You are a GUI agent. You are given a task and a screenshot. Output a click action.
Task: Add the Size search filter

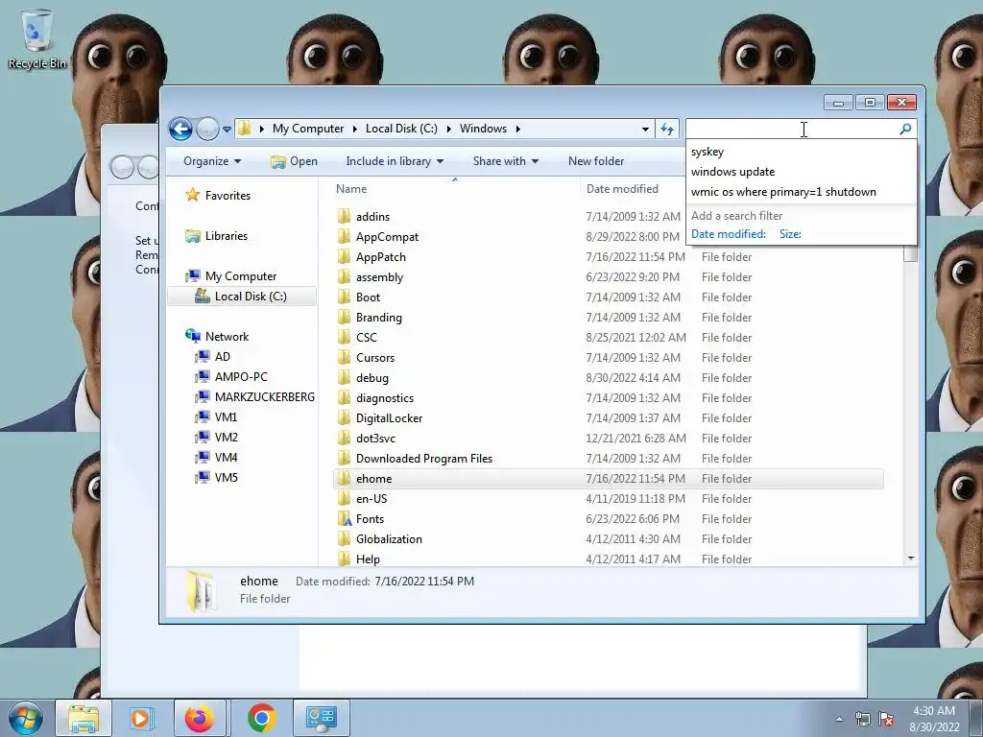(790, 234)
